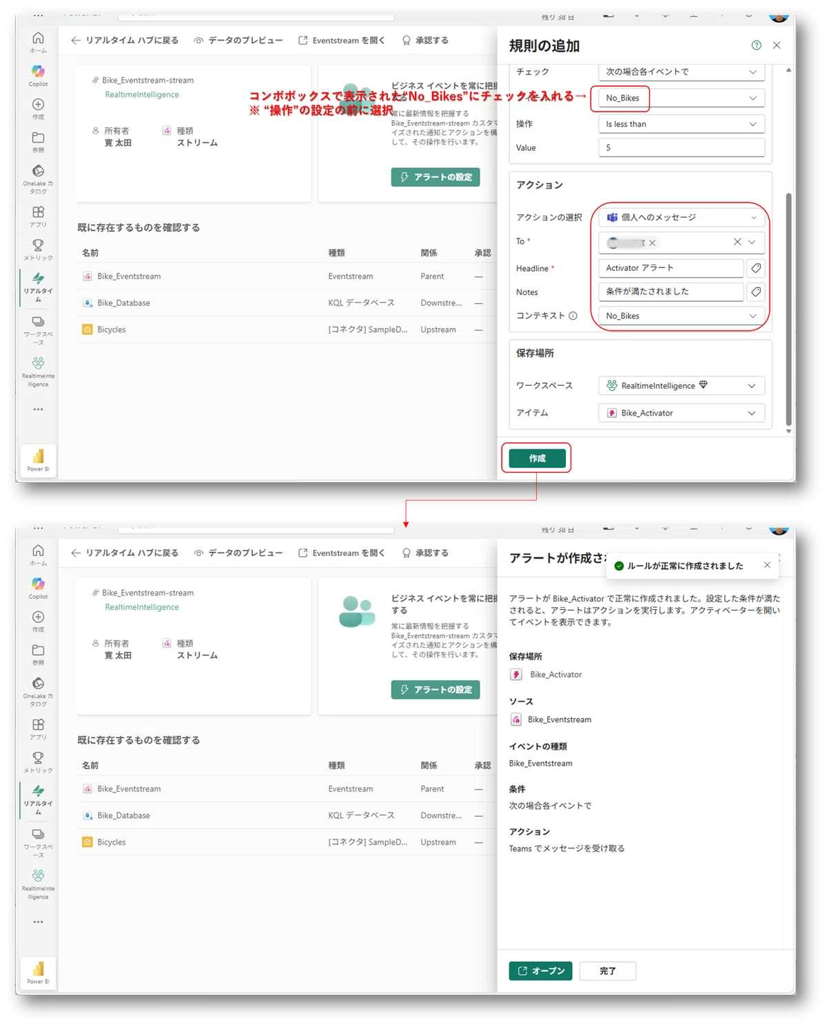Select リアルタイム hub icon in top screenshot sidebar

(38, 286)
